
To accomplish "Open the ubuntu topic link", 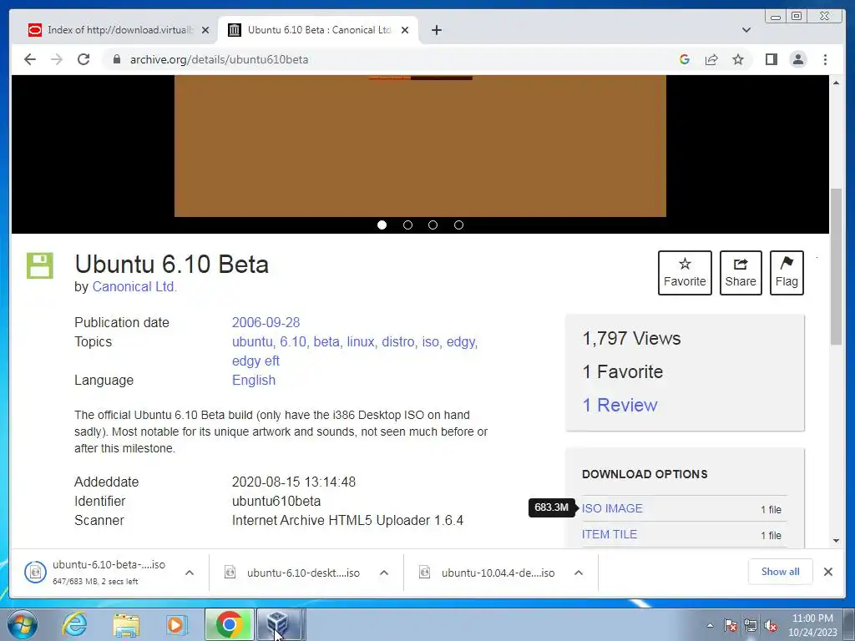I will 253,341.
